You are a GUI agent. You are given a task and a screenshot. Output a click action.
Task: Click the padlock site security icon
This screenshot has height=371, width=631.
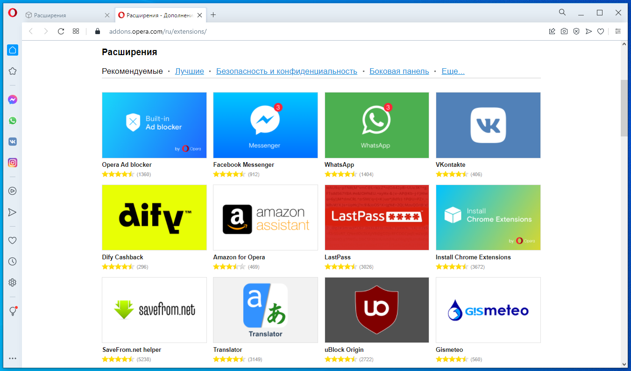tap(98, 31)
